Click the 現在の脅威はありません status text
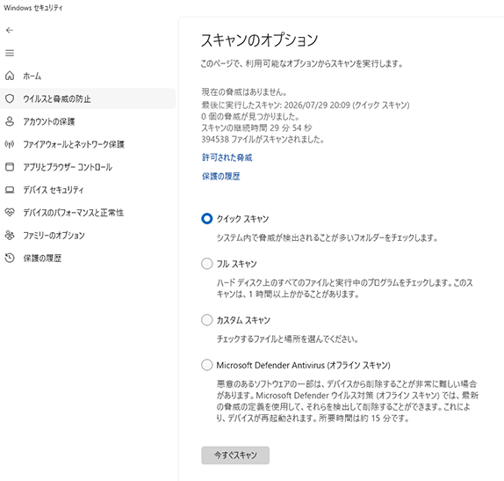This screenshot has height=481, width=504. click(244, 92)
